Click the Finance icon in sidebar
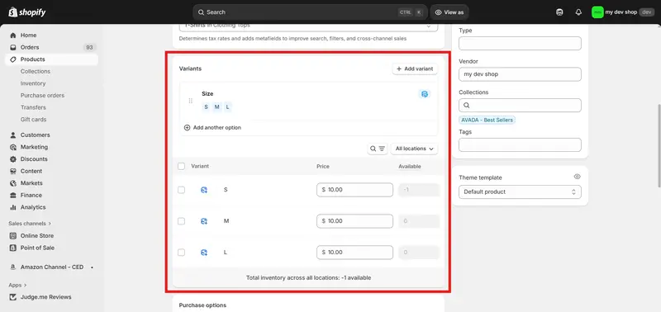This screenshot has width=661, height=312. (13, 196)
